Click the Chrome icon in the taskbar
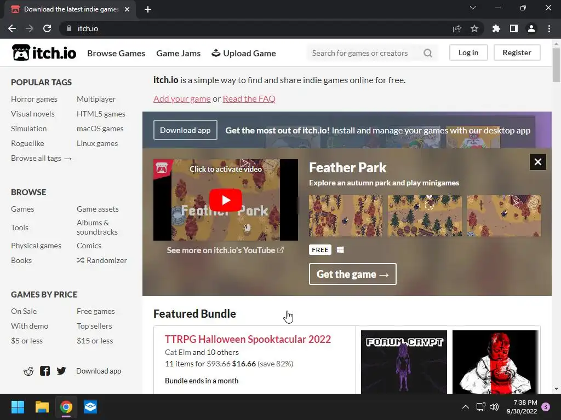 66,407
